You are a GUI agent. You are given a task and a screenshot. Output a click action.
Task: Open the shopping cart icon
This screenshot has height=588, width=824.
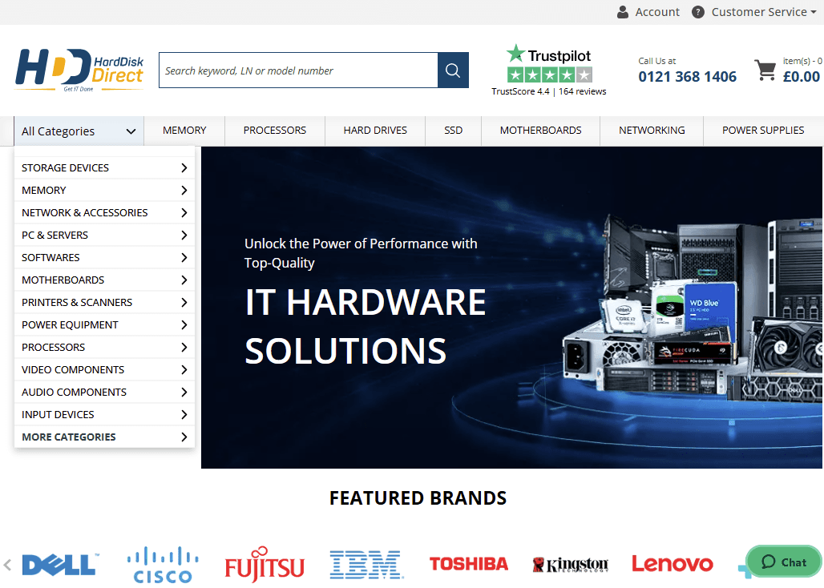765,70
